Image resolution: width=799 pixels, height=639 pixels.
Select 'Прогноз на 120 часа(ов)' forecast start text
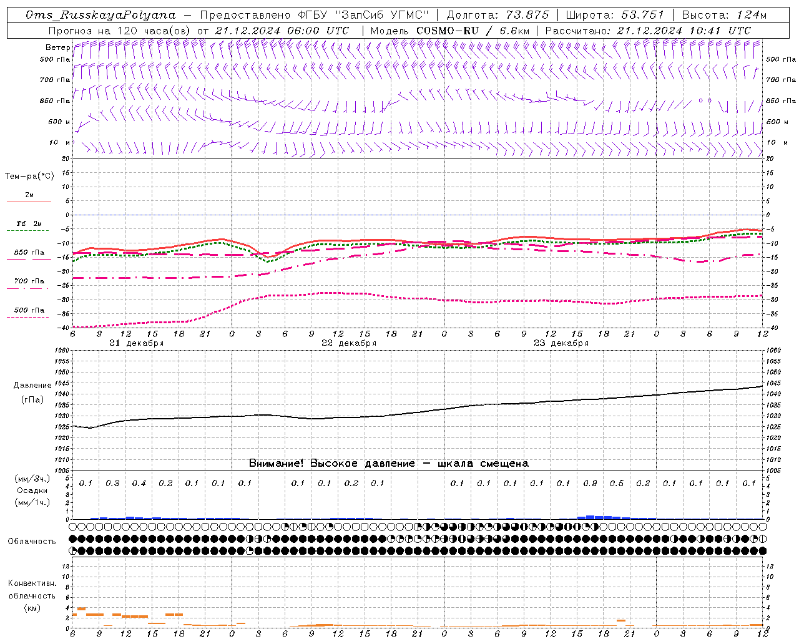click(x=120, y=31)
